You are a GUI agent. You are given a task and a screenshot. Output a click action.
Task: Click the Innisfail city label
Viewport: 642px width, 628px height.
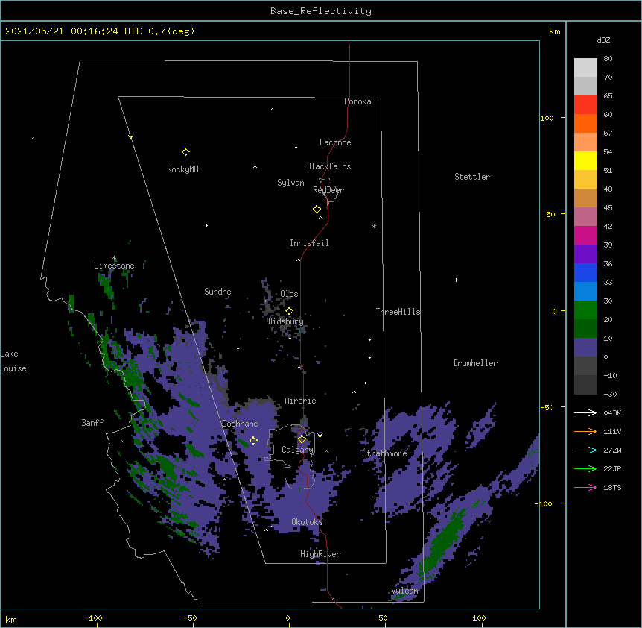pos(309,243)
